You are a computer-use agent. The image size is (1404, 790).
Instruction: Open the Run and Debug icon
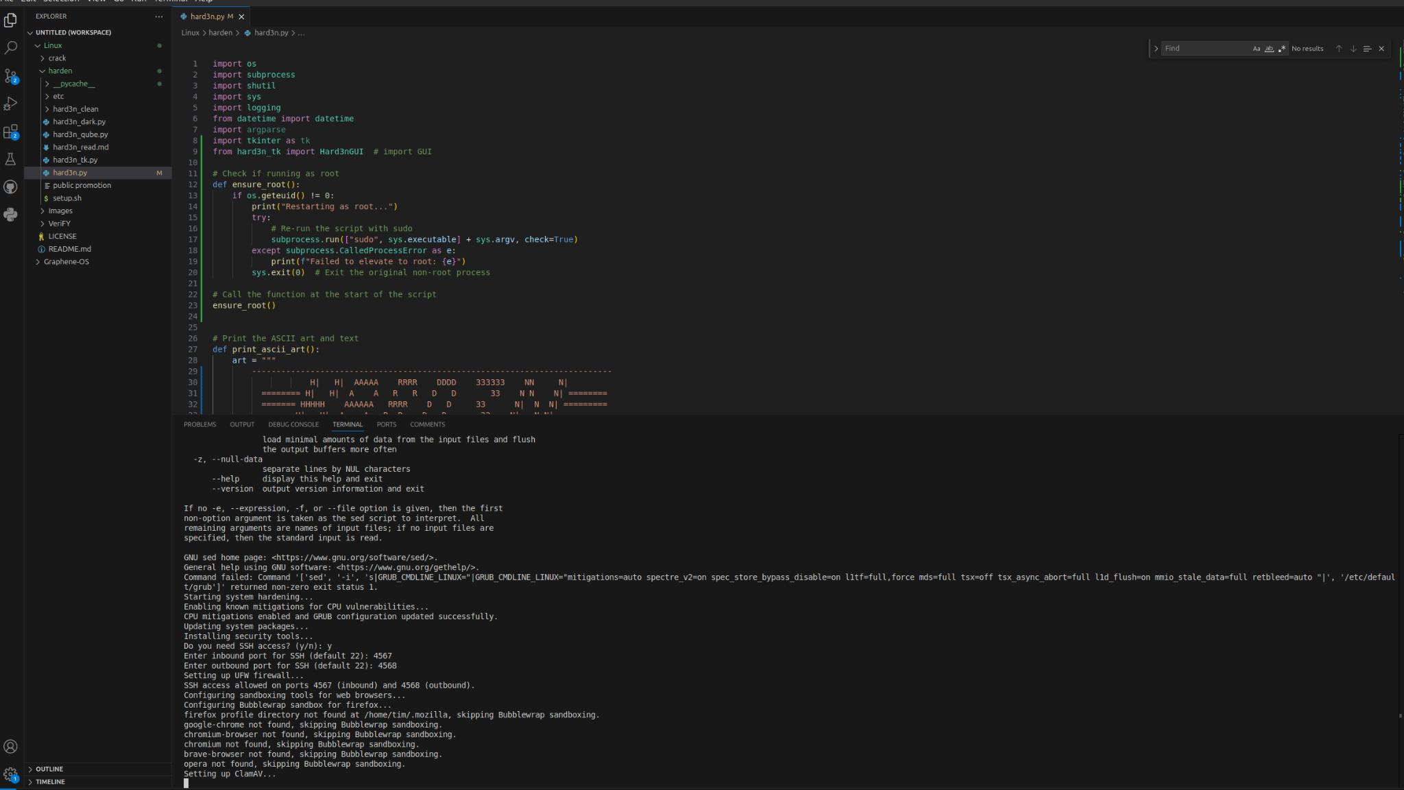click(11, 104)
